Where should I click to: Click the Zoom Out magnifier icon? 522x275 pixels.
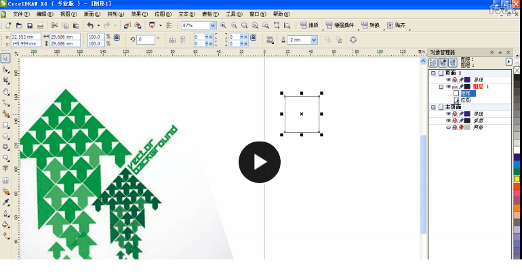[x=234, y=25]
